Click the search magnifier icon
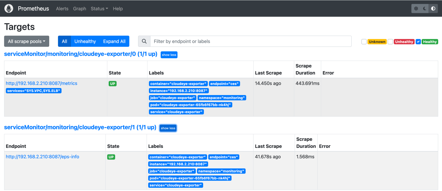This screenshot has height=191, width=442. click(x=144, y=41)
